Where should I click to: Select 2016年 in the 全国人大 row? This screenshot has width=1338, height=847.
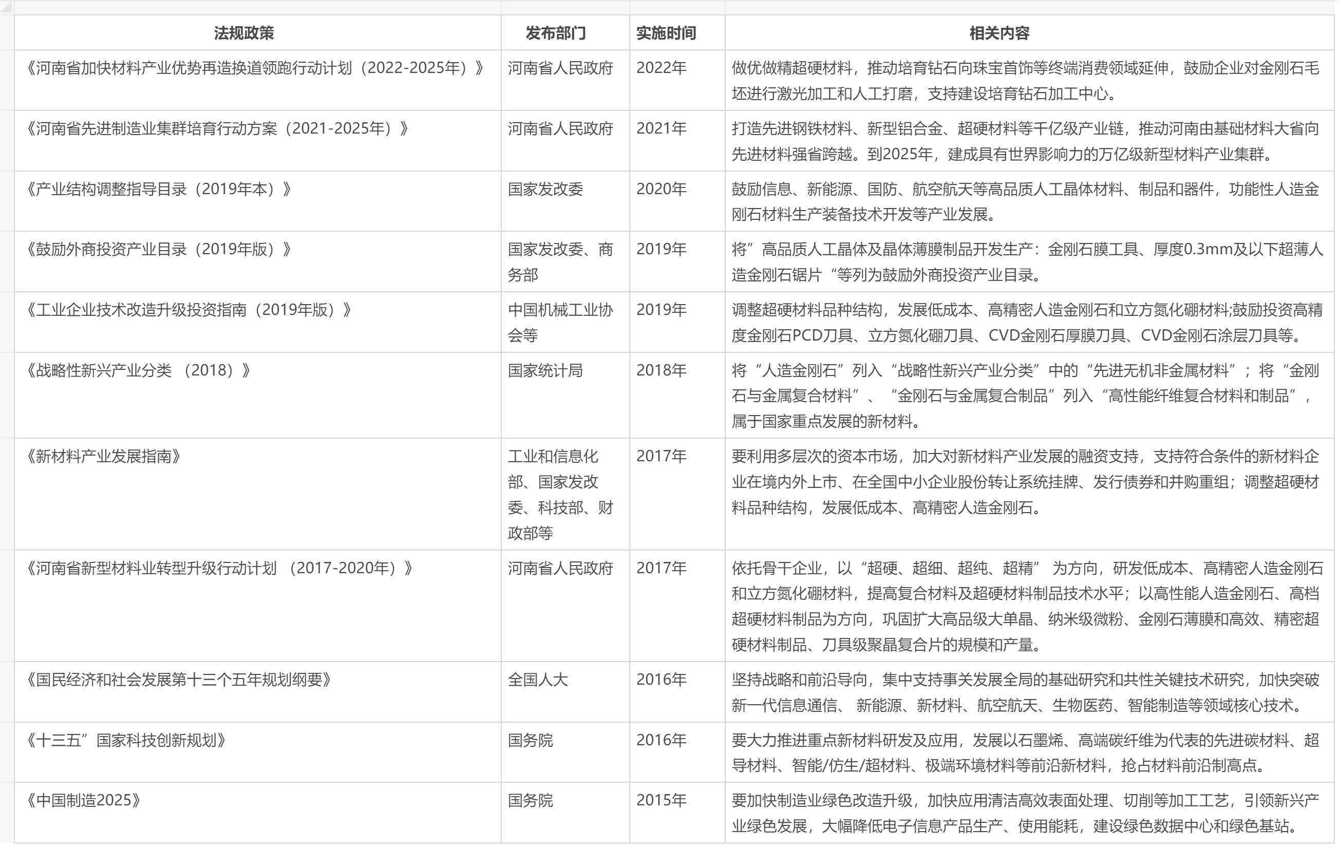tap(677, 692)
